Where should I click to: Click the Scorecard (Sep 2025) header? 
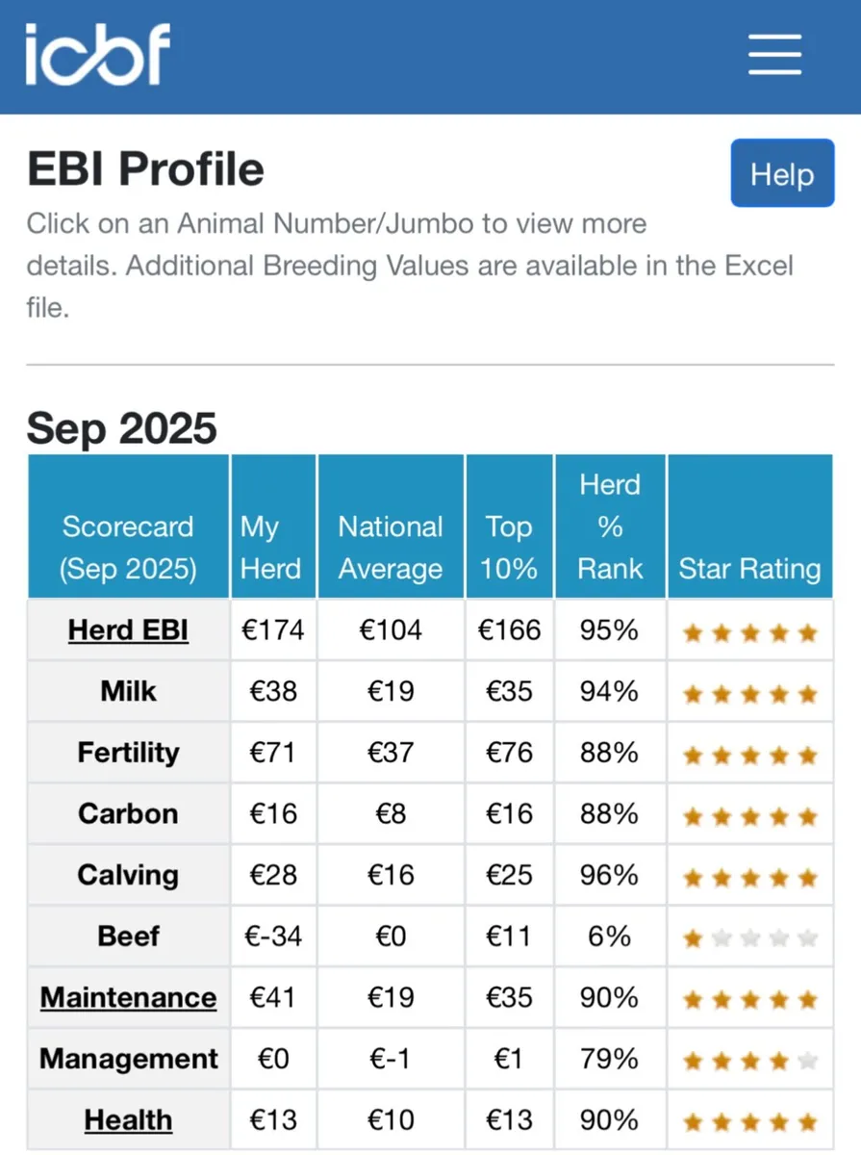[128, 547]
